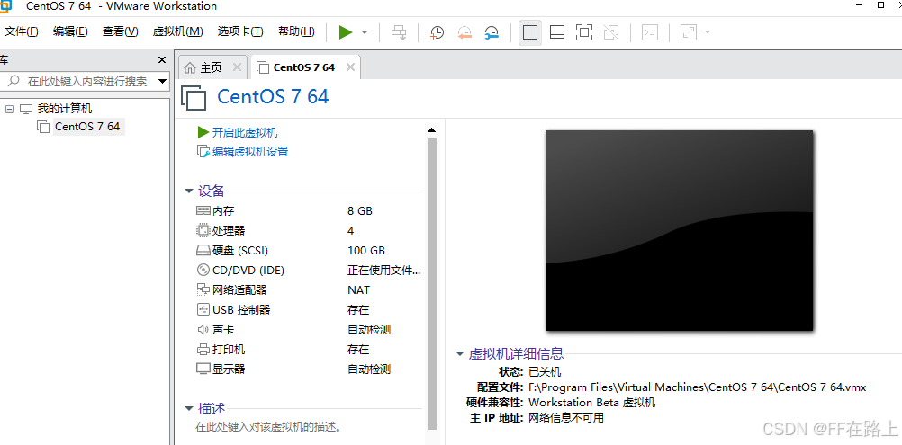
Task: Toggle the library sidebar view icon
Action: tap(530, 32)
